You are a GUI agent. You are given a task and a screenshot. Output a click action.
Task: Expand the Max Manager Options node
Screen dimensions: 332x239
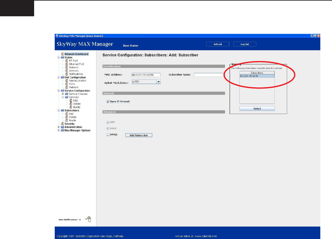pos(59,131)
